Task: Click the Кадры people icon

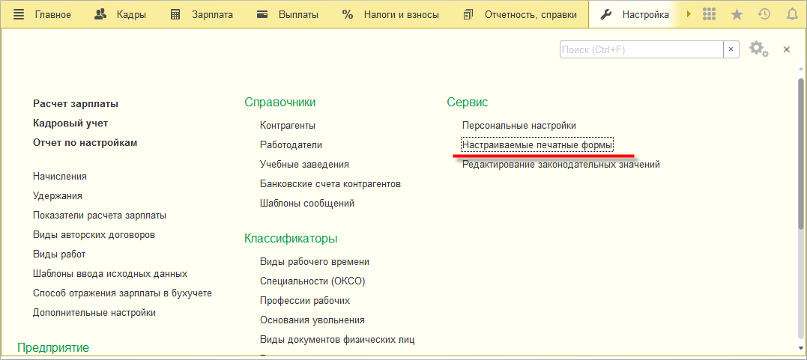Action: (x=100, y=14)
